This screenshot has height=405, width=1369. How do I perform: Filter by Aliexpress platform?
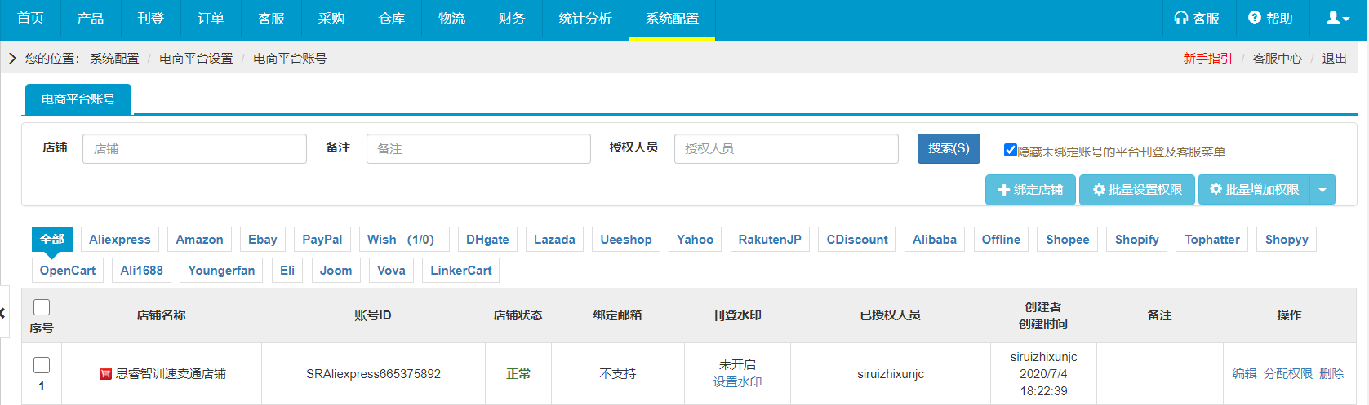(120, 240)
